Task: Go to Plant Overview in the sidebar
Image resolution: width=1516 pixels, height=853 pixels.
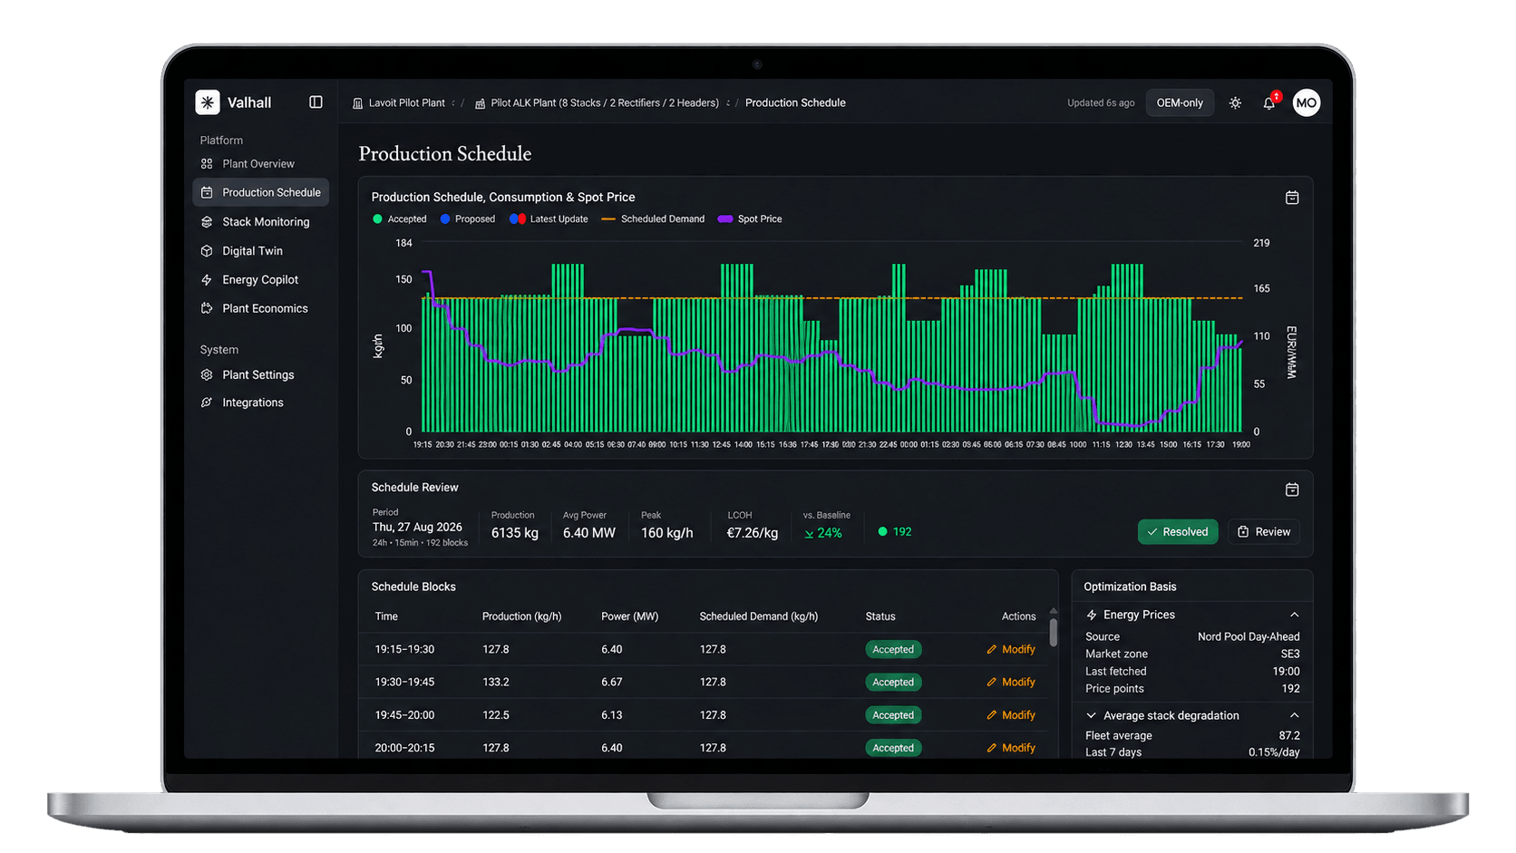Action: point(248,164)
